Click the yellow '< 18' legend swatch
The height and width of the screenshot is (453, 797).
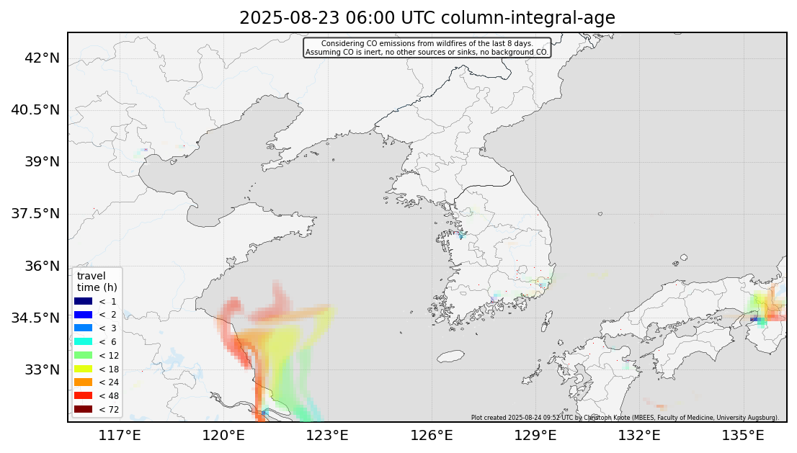click(84, 369)
